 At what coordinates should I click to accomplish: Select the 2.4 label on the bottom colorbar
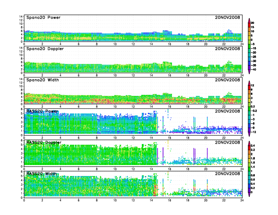(252, 145)
